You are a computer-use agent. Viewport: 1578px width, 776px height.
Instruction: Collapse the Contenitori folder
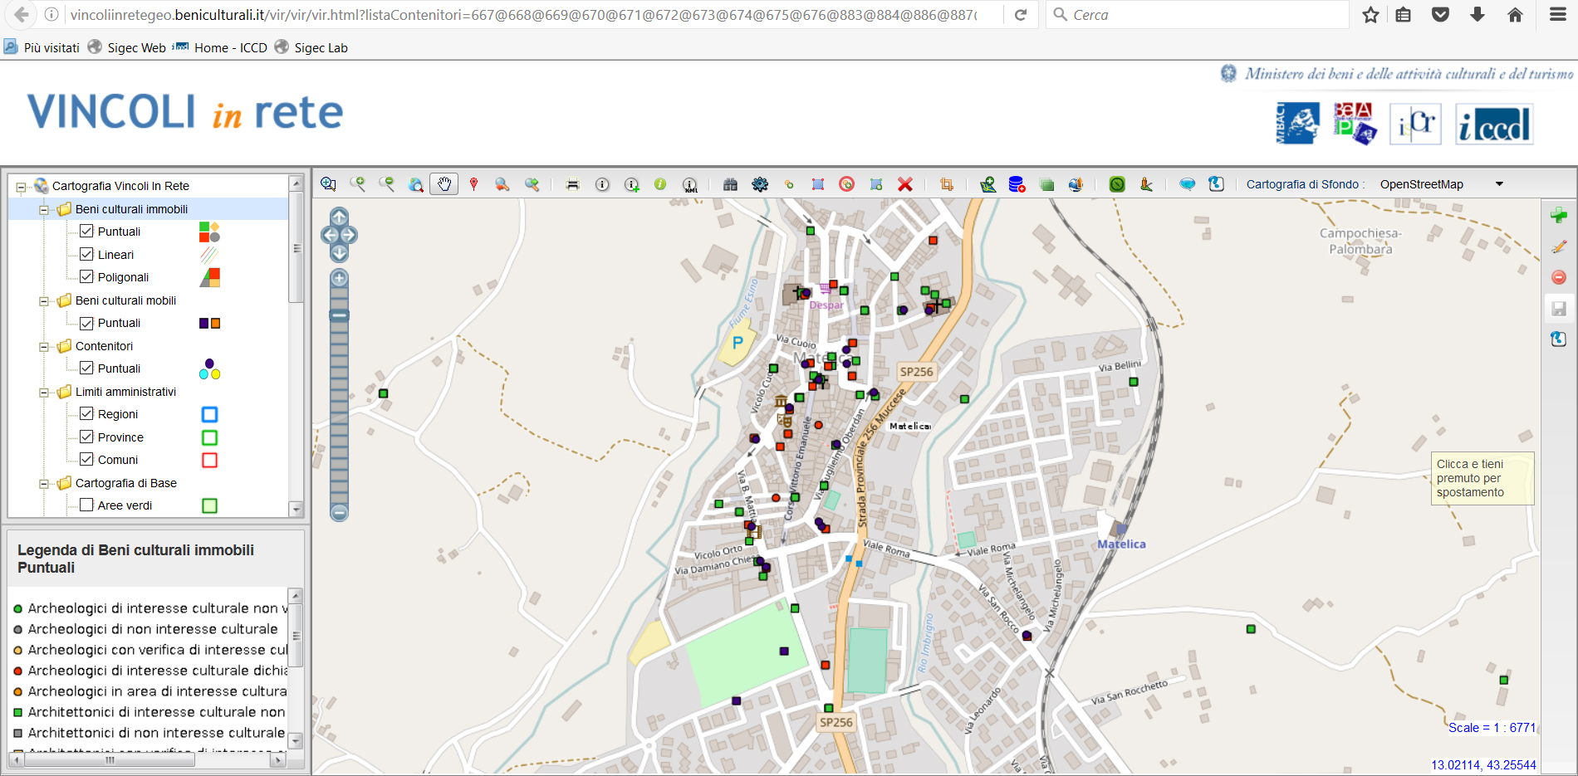(x=45, y=347)
